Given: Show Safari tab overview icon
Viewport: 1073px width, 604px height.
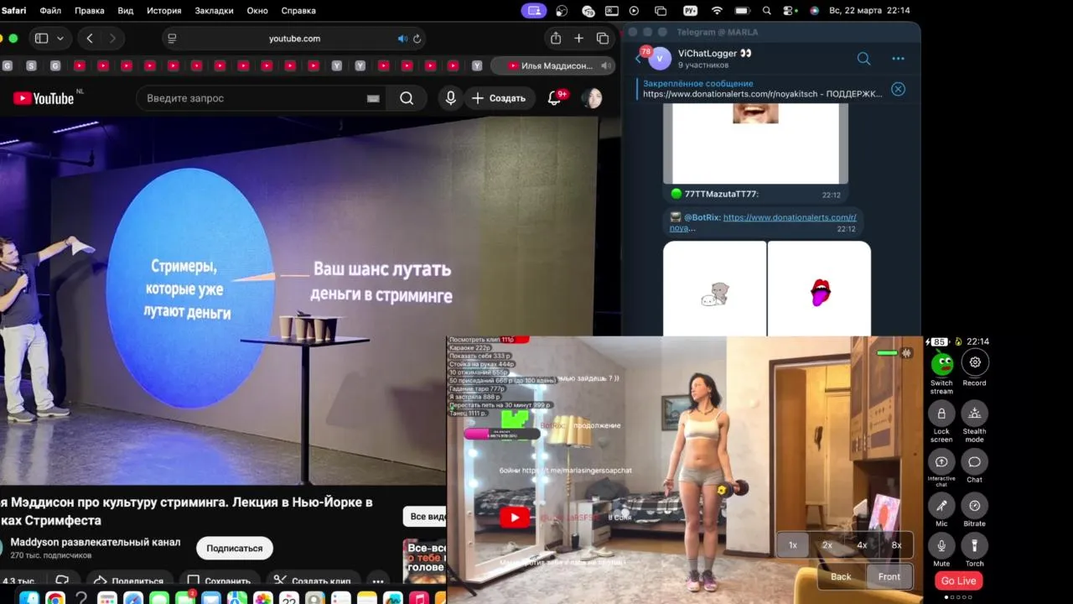Looking at the screenshot, I should coord(603,39).
